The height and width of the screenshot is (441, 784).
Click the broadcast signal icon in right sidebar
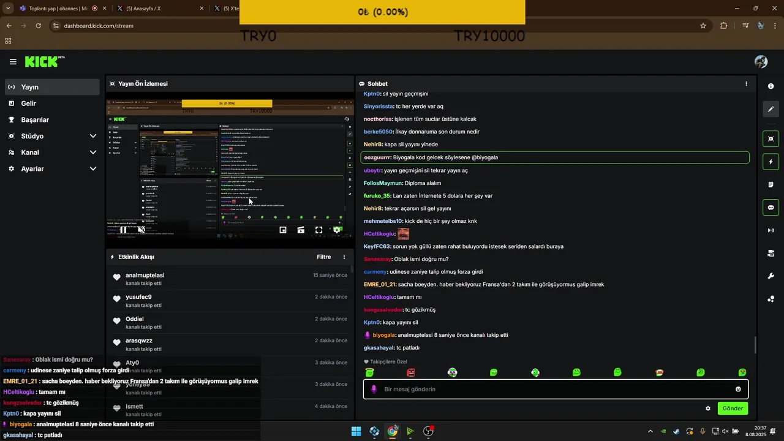pyautogui.click(x=771, y=230)
